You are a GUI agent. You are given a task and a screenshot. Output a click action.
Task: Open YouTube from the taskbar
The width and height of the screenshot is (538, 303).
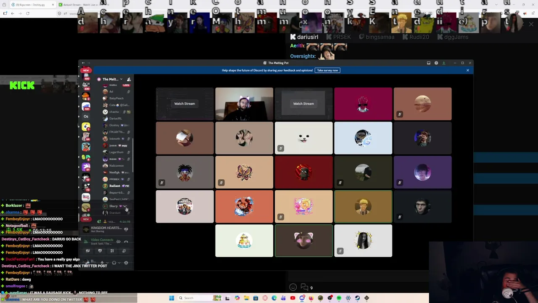[293, 298]
